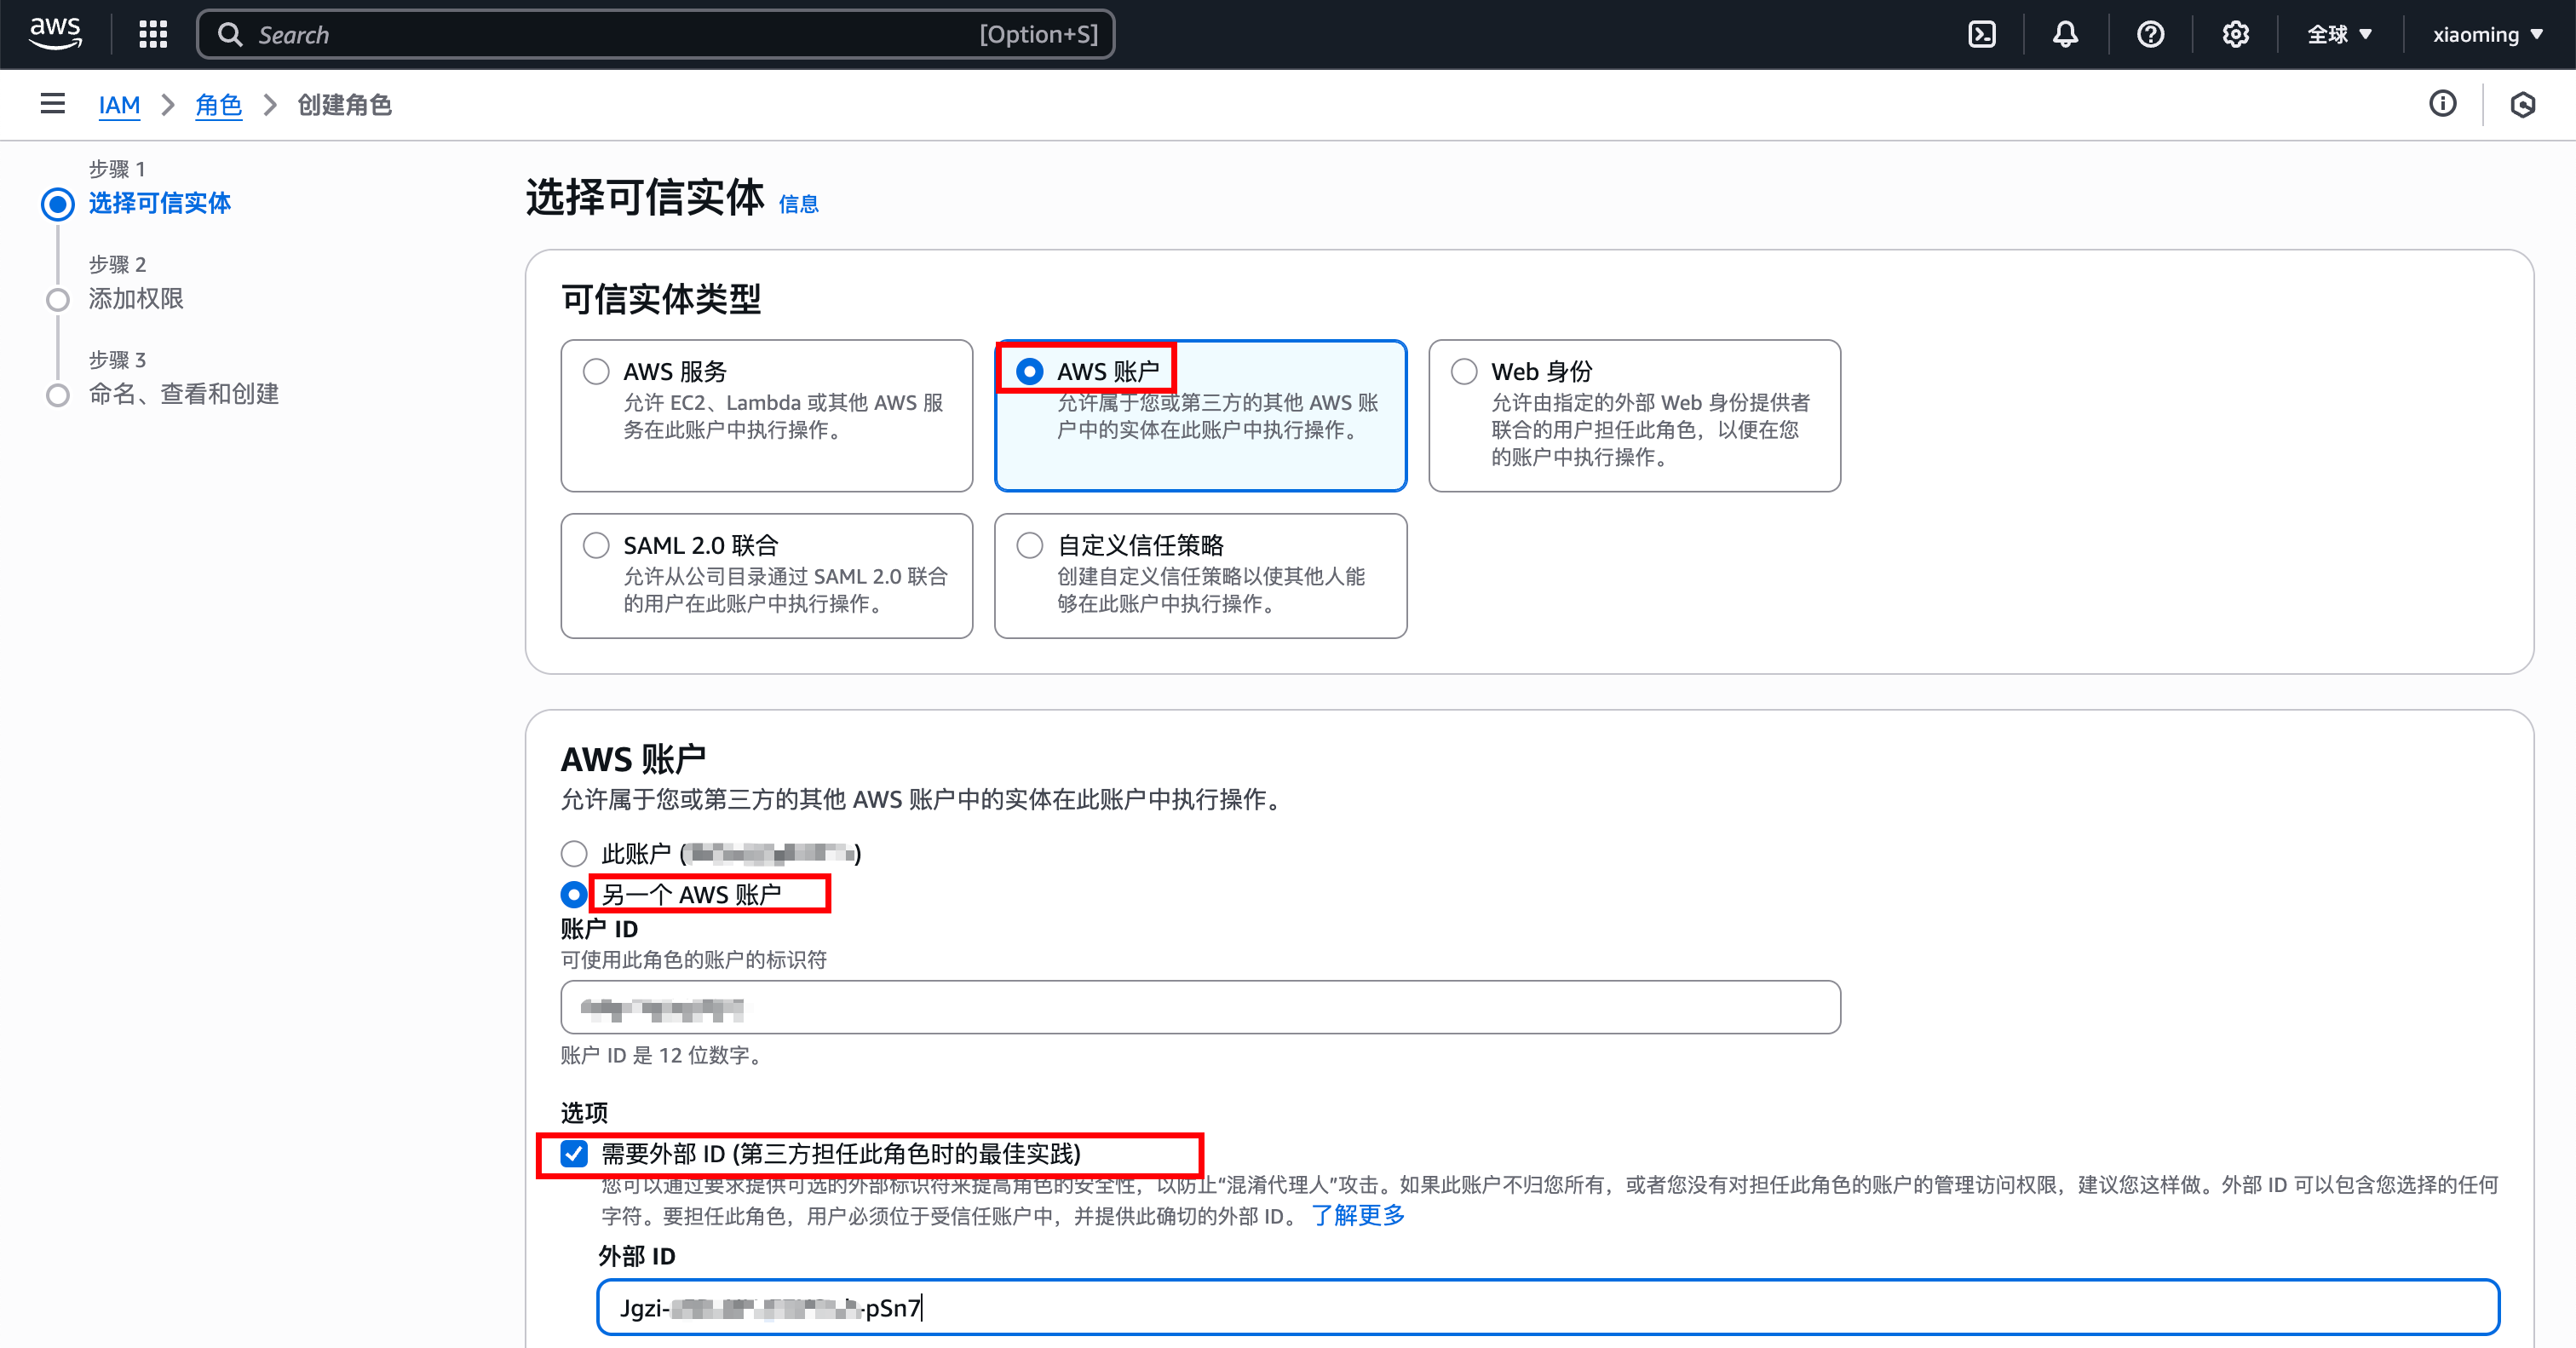Open the help question-mark menu
Image resolution: width=2576 pixels, height=1348 pixels.
2150,34
